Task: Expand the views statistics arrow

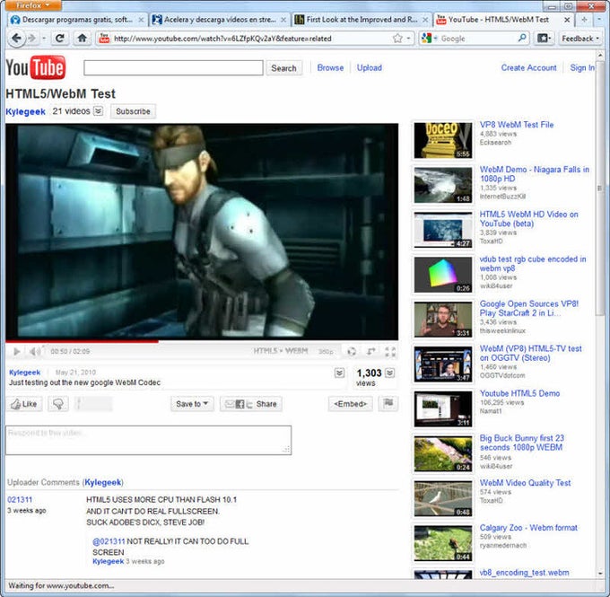Action: pos(390,373)
